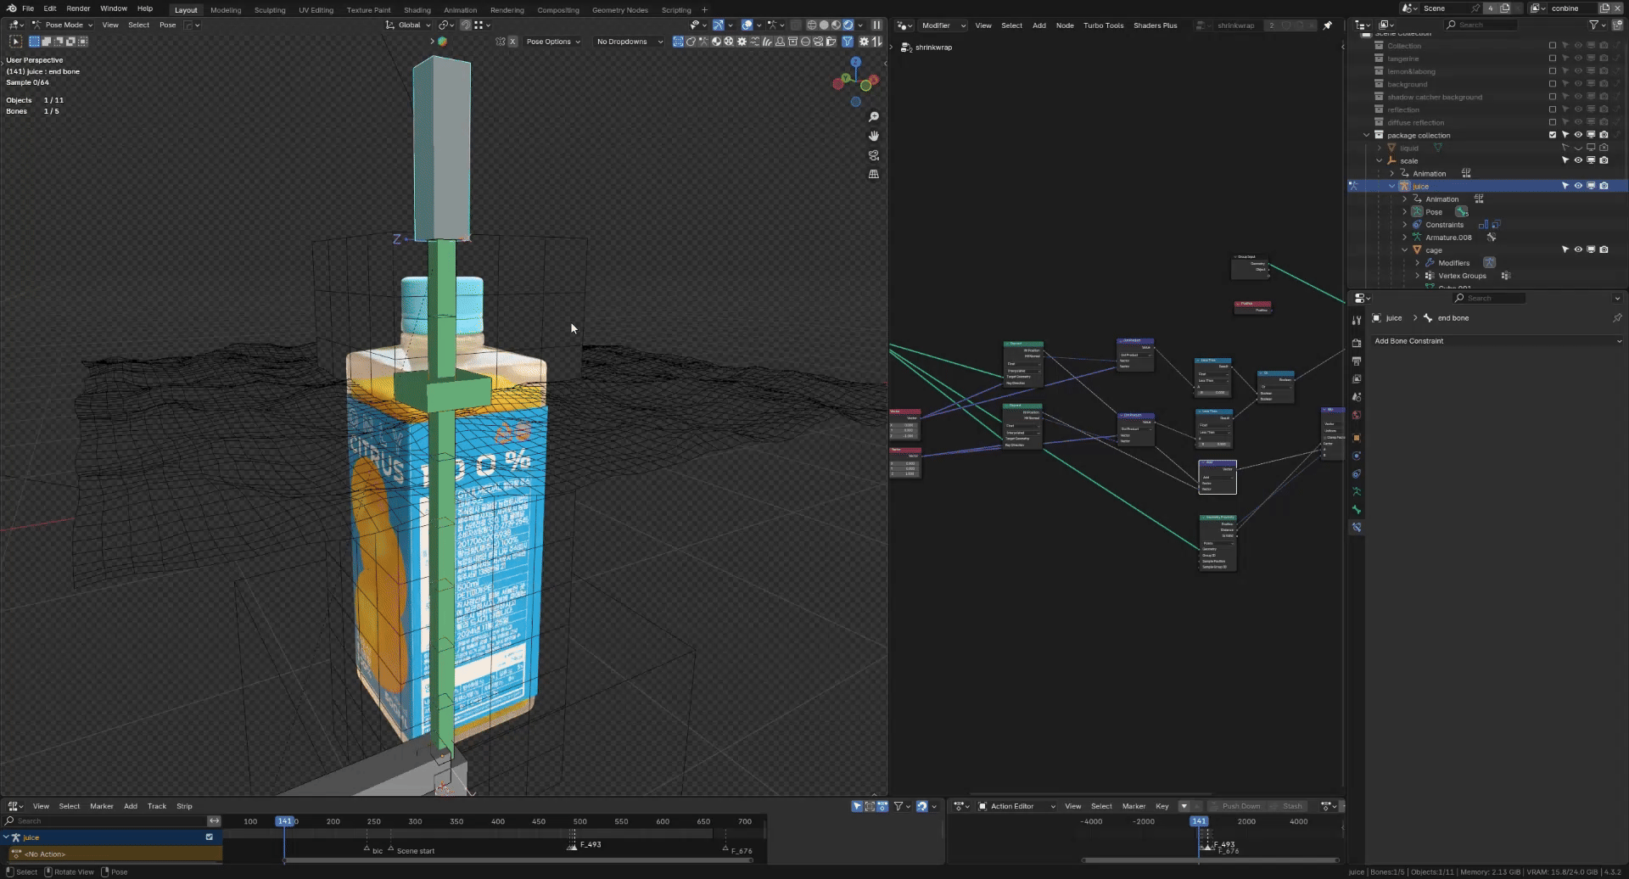The height and width of the screenshot is (879, 1629).
Task: Click gear settings icon in viewport toolbar
Action: pos(864,41)
